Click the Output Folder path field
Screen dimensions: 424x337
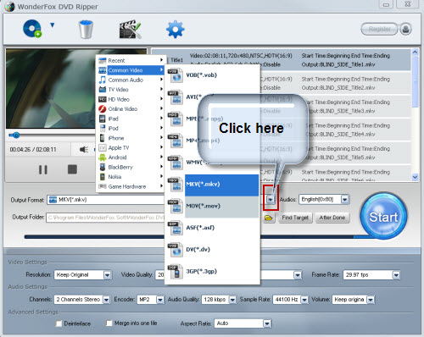(x=105, y=218)
